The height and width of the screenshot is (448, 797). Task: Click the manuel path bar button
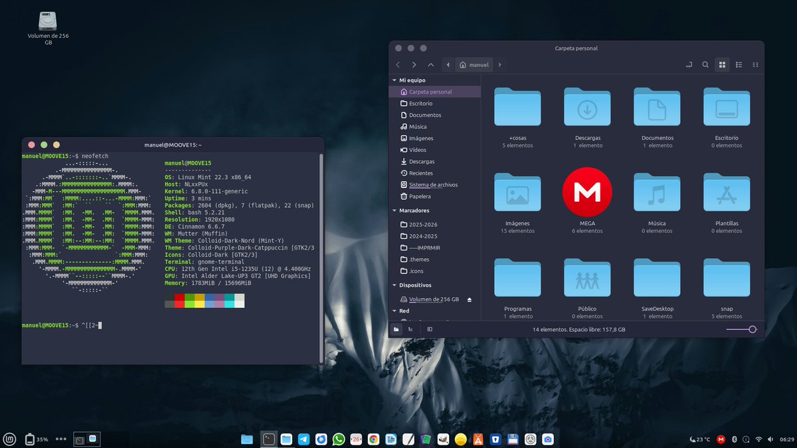[x=474, y=65]
